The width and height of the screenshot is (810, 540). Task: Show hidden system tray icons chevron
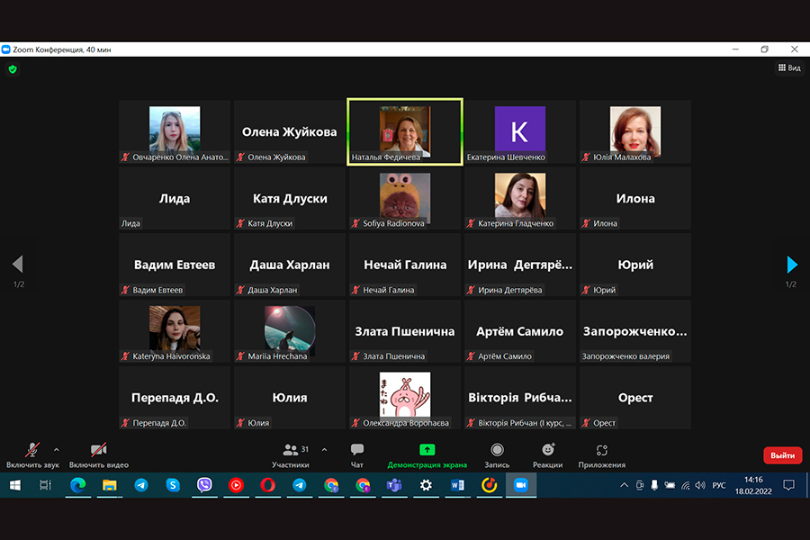(x=625, y=486)
